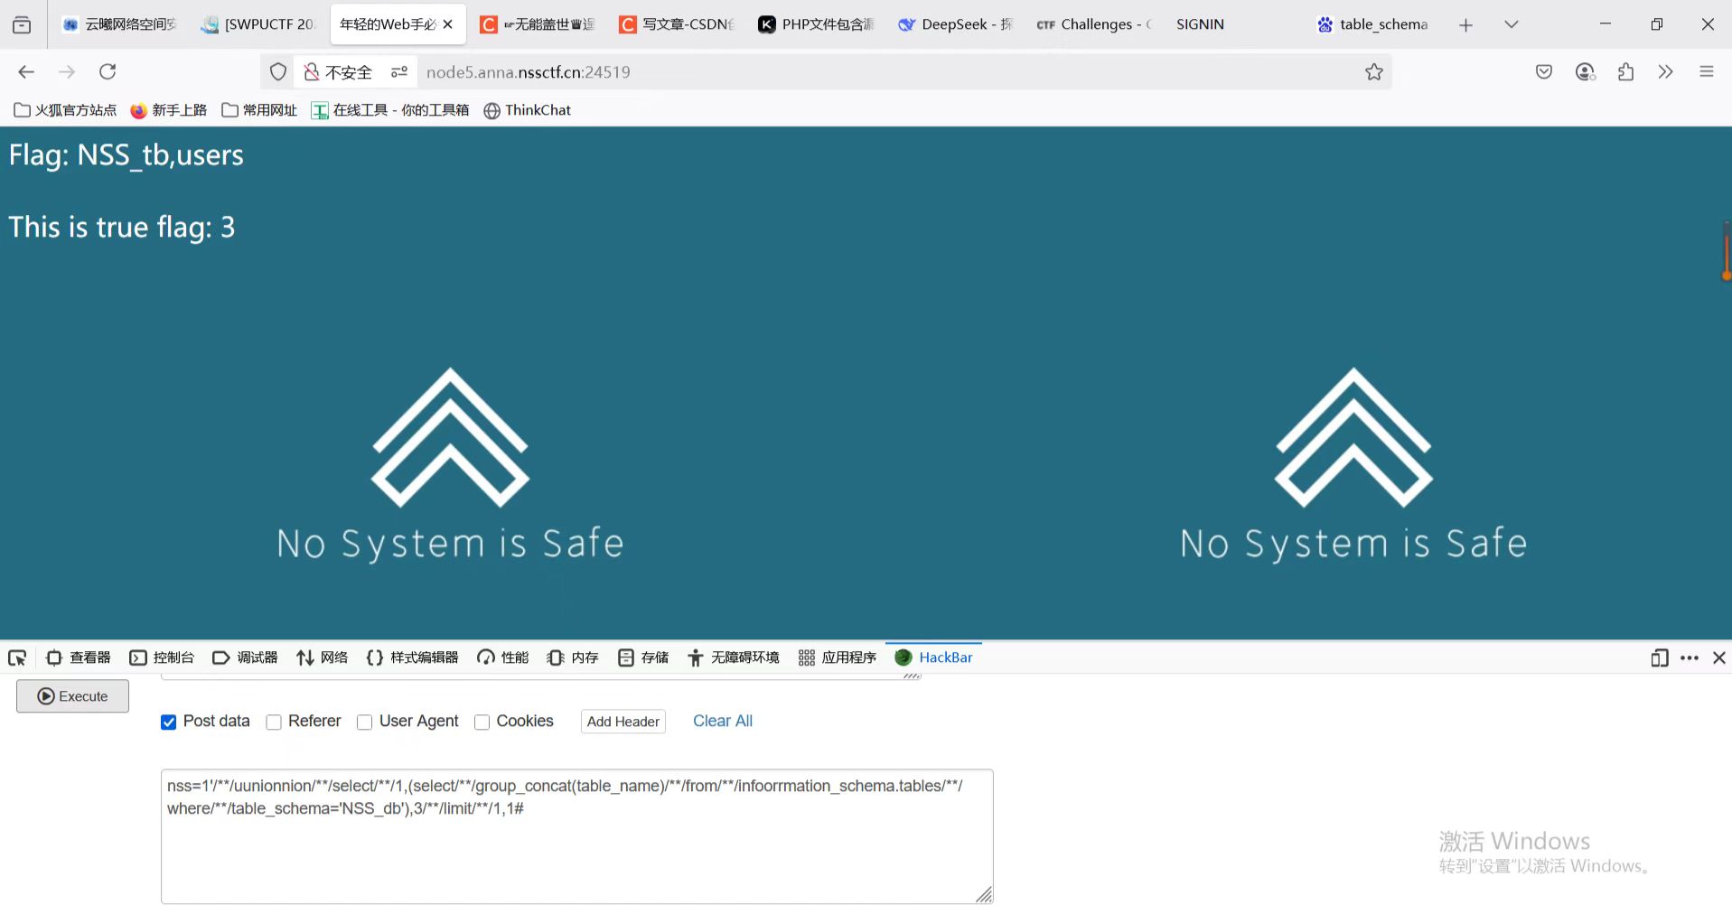Switch to PHP文件包含 tab
The image size is (1732, 914).
[816, 24]
